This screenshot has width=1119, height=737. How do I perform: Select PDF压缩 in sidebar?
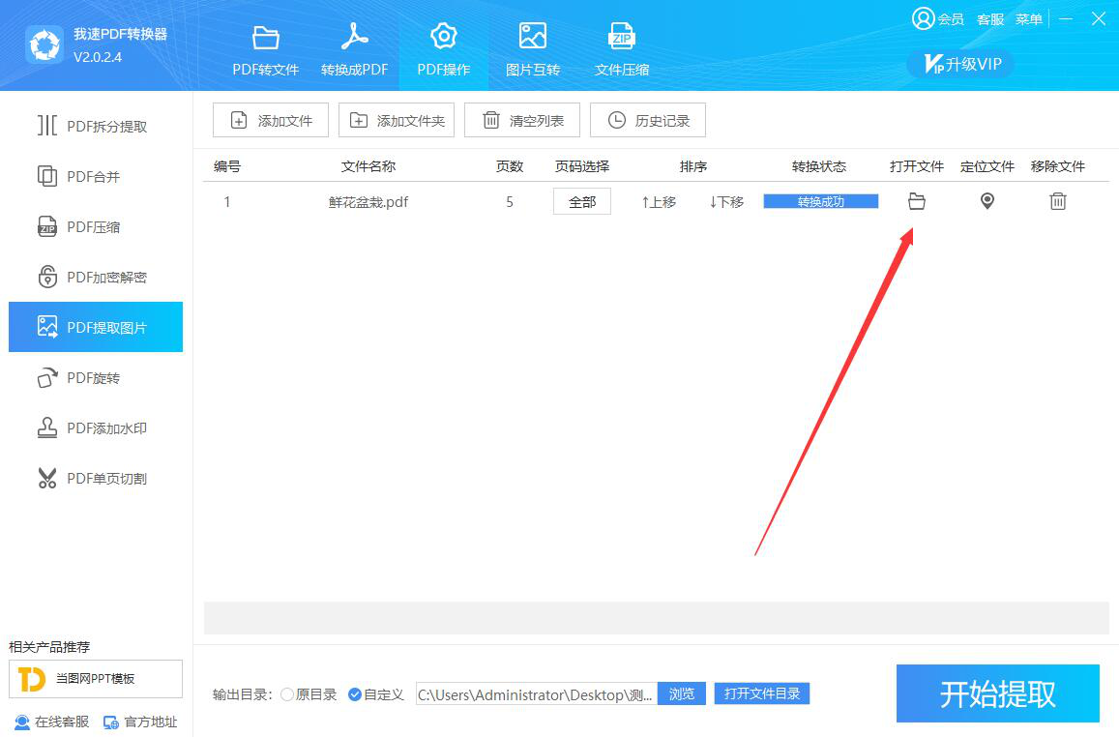coord(96,227)
